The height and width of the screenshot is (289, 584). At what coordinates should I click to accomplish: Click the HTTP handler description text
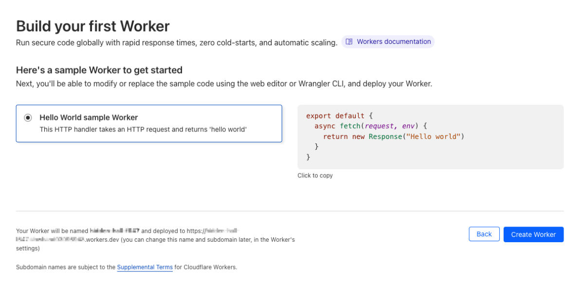pos(143,129)
